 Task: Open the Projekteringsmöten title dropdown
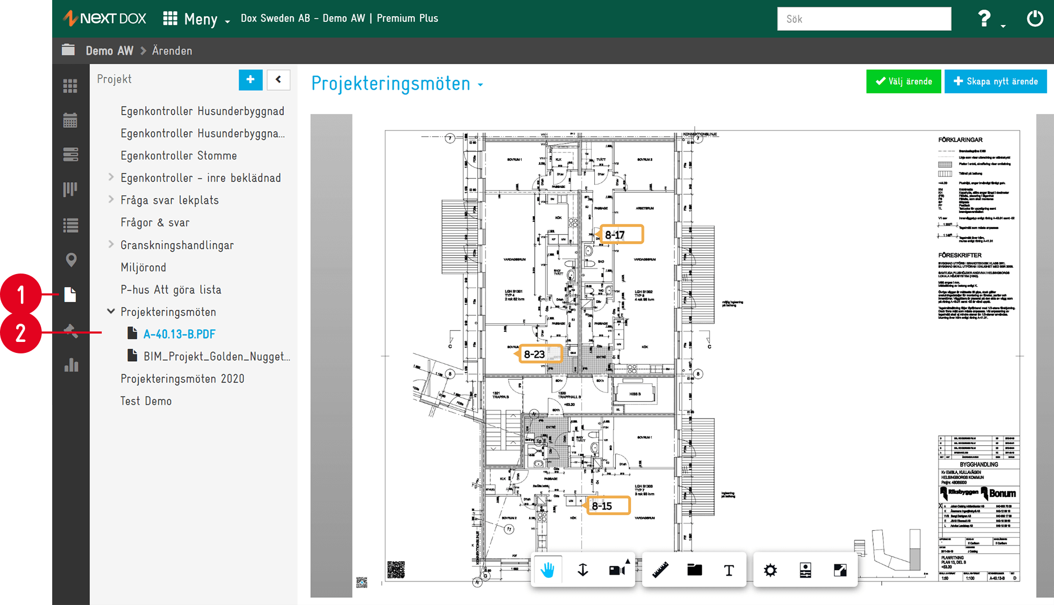[481, 85]
